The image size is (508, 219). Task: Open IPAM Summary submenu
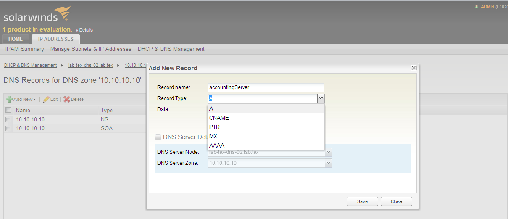point(25,49)
